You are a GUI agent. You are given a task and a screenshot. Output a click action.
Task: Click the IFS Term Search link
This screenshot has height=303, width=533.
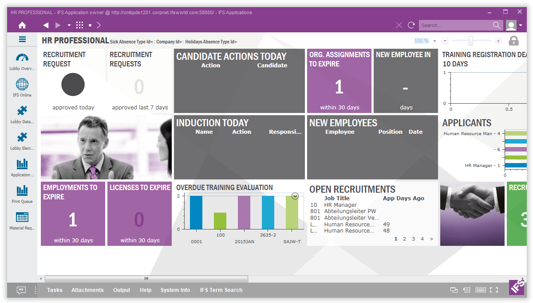(x=221, y=290)
